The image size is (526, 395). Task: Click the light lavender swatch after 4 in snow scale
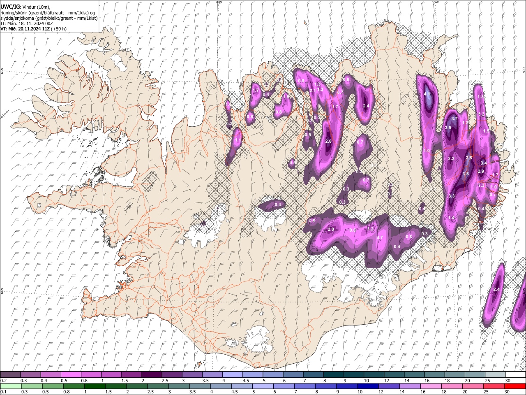232,375
